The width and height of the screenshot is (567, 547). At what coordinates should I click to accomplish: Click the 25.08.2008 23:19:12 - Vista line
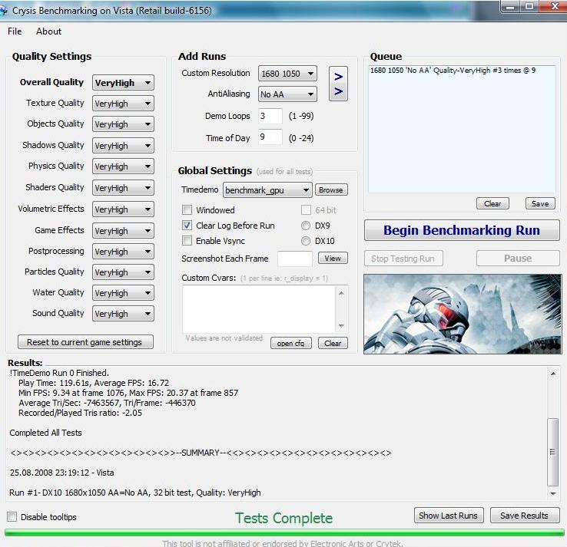point(61,473)
